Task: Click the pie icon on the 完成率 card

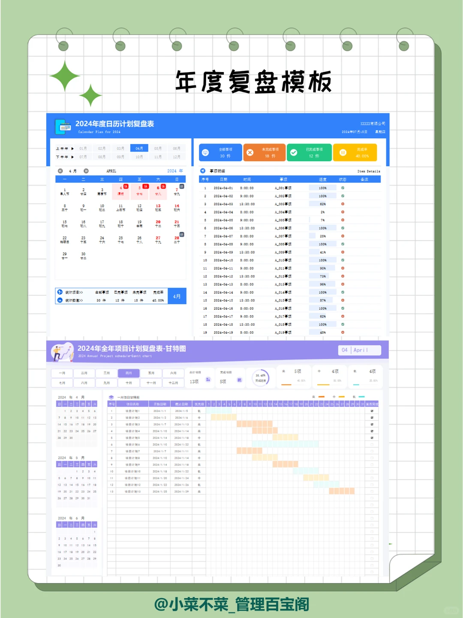Action: tap(343, 152)
